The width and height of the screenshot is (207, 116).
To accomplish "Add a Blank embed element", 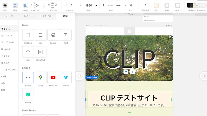I will click(28, 77).
